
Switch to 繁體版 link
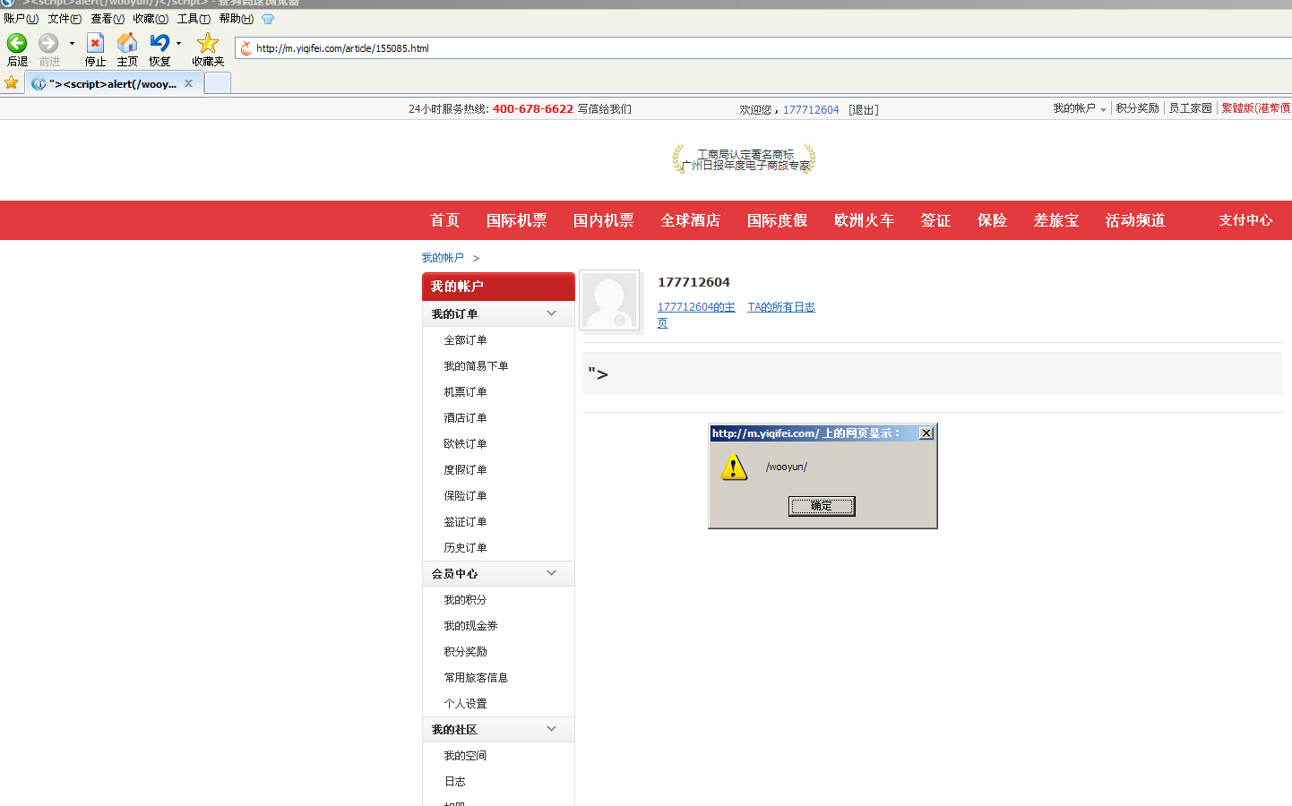1256,108
